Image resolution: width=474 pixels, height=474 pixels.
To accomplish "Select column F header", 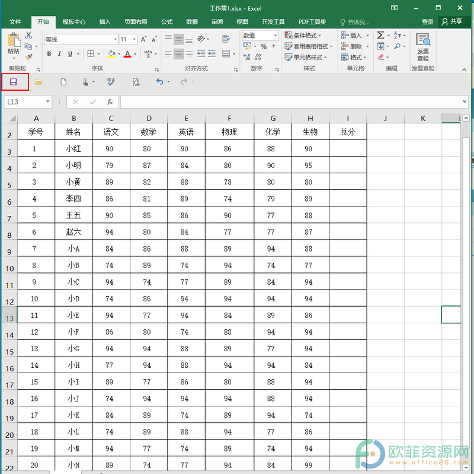I will pos(229,118).
